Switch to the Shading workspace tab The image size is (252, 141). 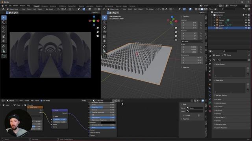click(x=82, y=6)
